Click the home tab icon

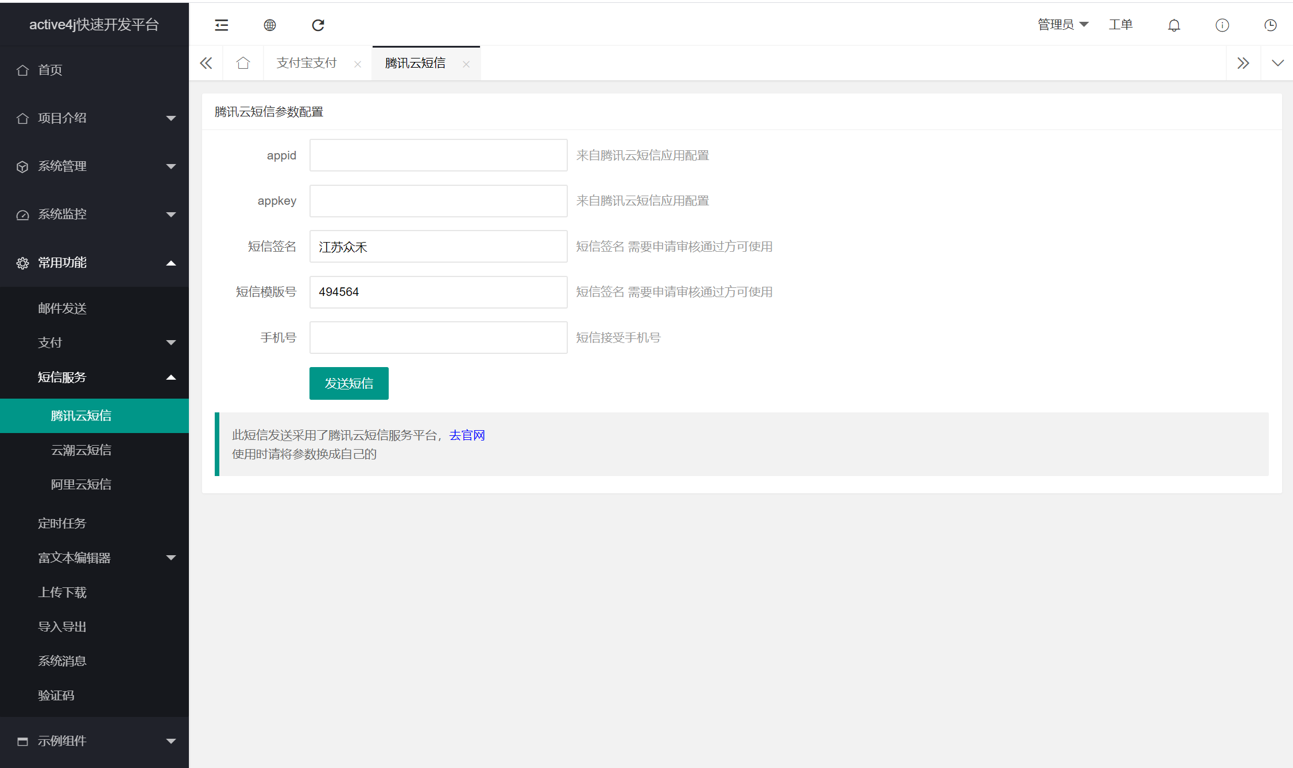click(243, 63)
